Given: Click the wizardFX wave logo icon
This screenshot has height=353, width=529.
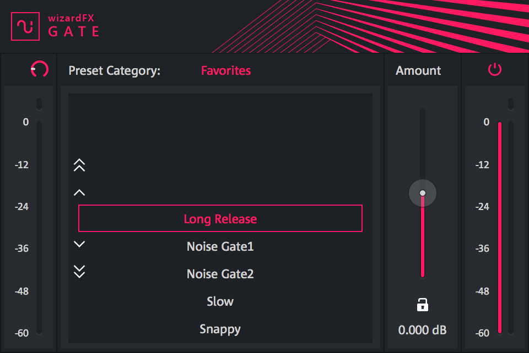Looking at the screenshot, I should pos(25,26).
